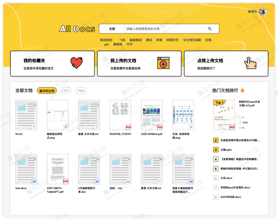Click the PDF badge on 2303.16196v2.pdf thumbnail
278x220 pixels.
click(160, 127)
